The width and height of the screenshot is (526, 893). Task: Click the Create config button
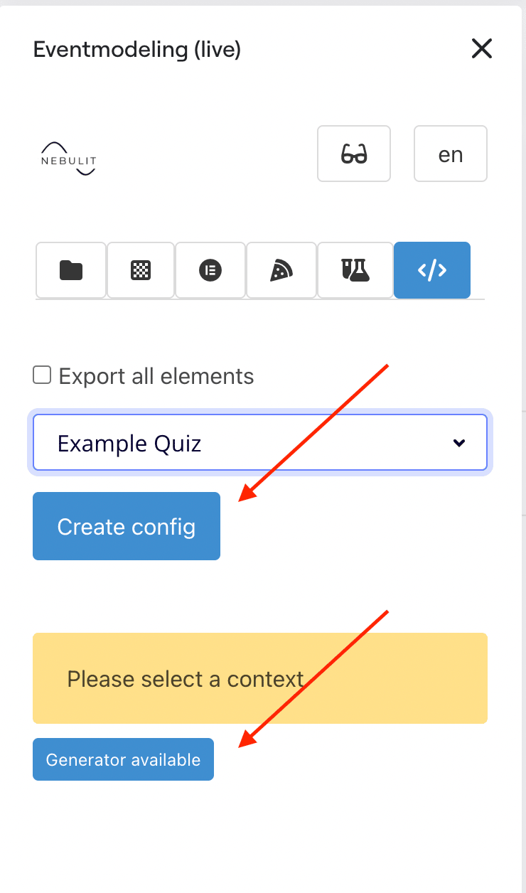click(x=126, y=526)
